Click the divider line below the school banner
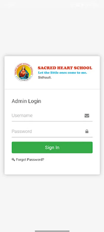This screenshot has width=104, height=232. [x=52, y=89]
